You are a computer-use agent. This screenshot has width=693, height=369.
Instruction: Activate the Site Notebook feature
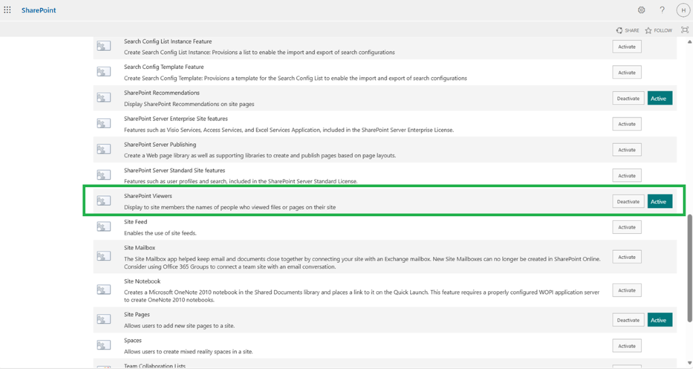click(627, 291)
